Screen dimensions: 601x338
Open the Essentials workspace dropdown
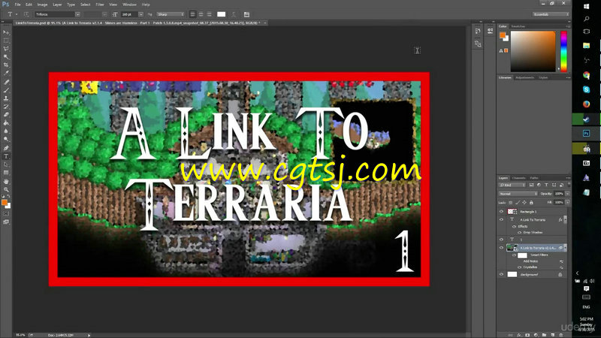pos(551,14)
